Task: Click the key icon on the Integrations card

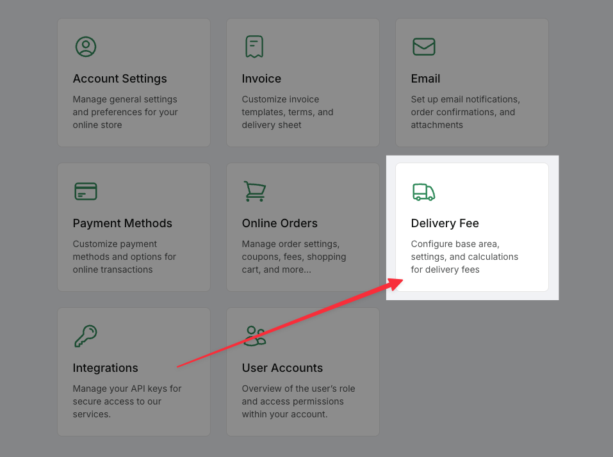Action: 85,336
